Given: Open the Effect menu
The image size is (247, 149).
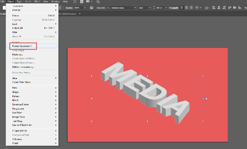Looking at the screenshot, I should pos(37,2).
